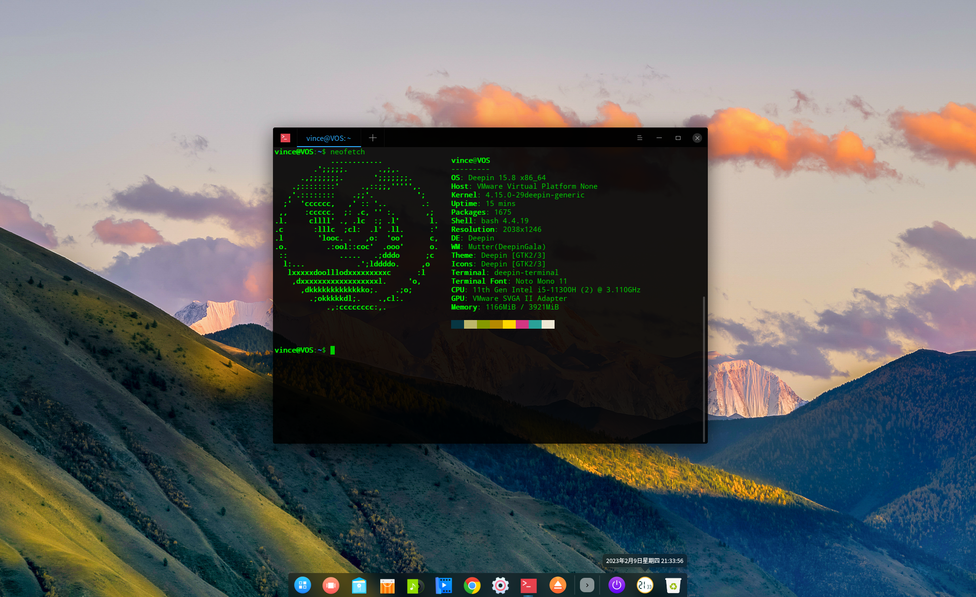
Task: Open the dock clock widget
Action: pos(645,585)
